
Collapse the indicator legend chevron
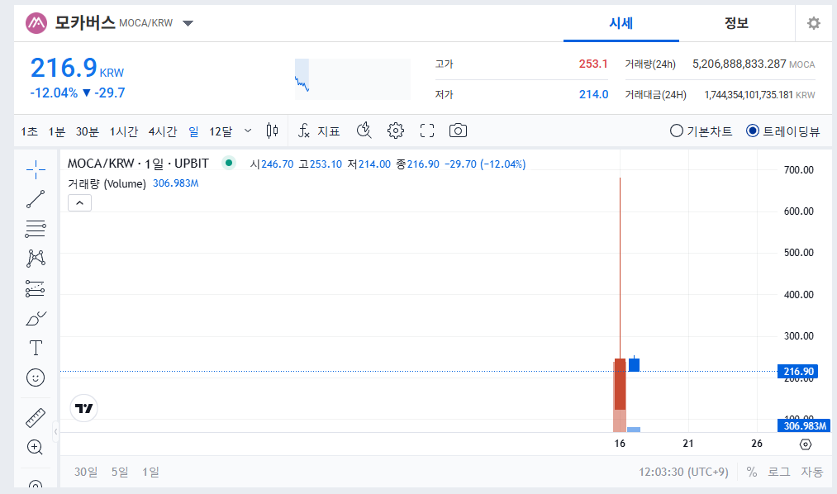click(79, 202)
